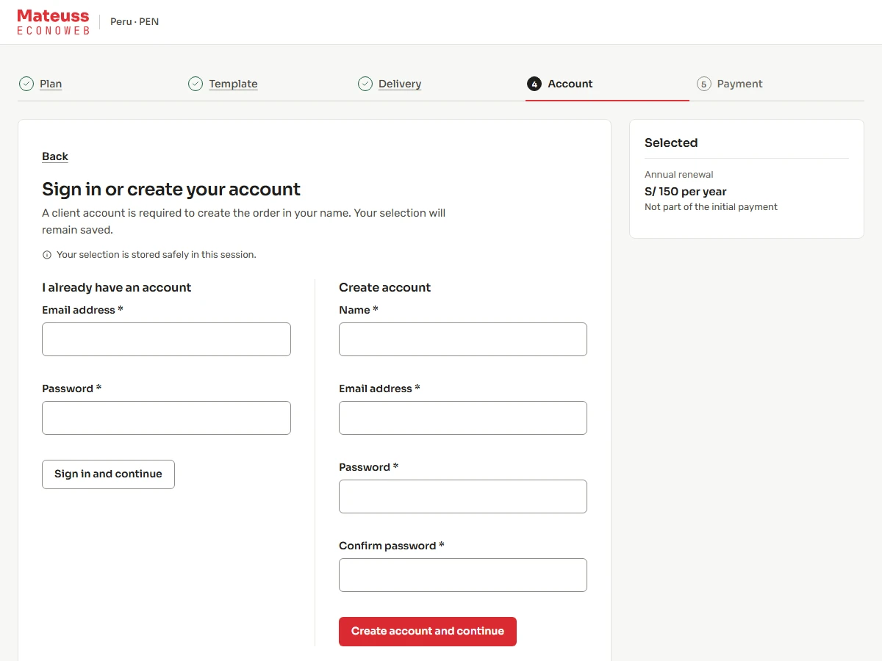Select the Account step label
Viewport: 882px width, 661px height.
tap(570, 84)
